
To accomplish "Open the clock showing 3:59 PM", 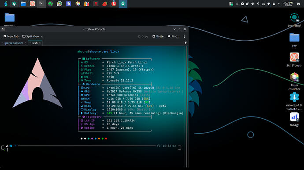I will [x=288, y=4].
